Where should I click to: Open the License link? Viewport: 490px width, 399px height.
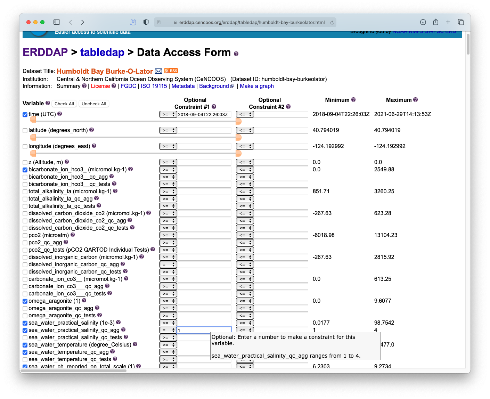(100, 86)
